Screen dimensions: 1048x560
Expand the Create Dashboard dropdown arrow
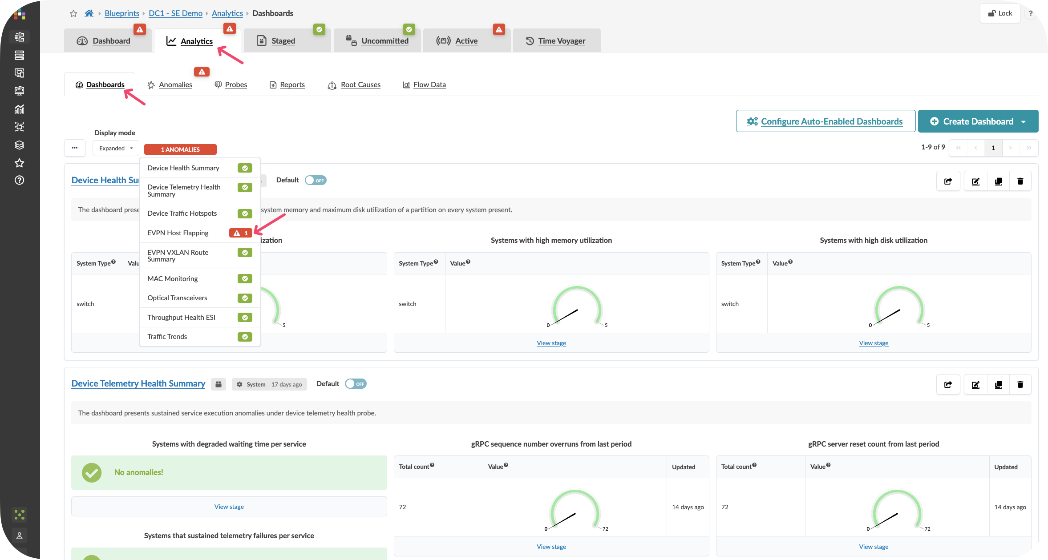(1024, 121)
